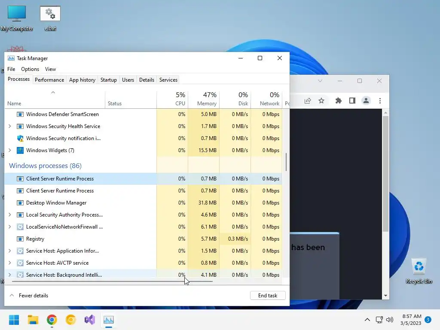Click the Windows Security notification shield icon
Viewport: 440px width, 330px height.
coord(20,138)
